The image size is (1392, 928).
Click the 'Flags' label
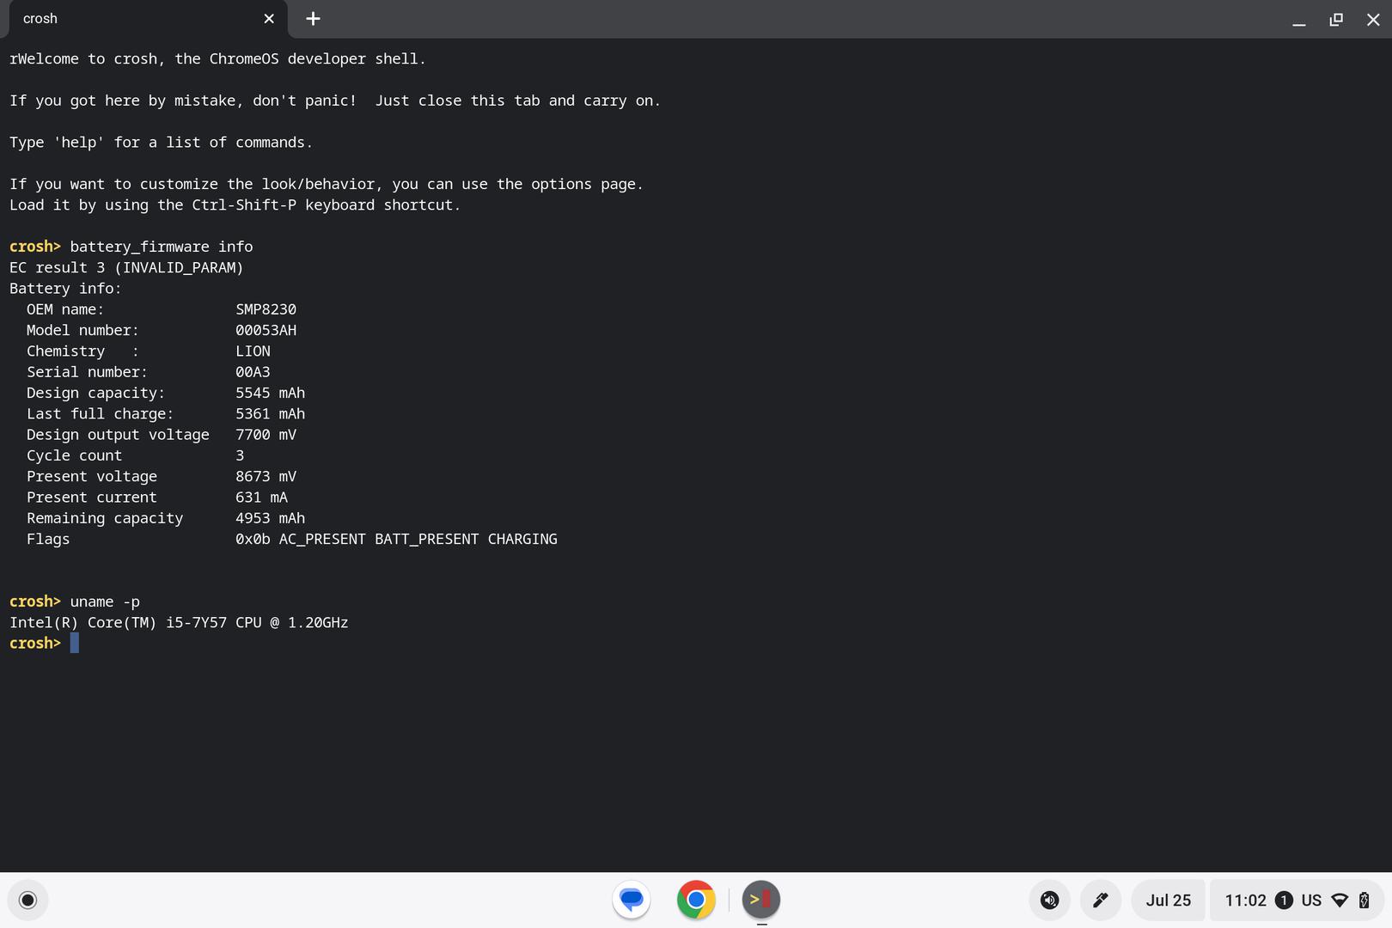[48, 539]
